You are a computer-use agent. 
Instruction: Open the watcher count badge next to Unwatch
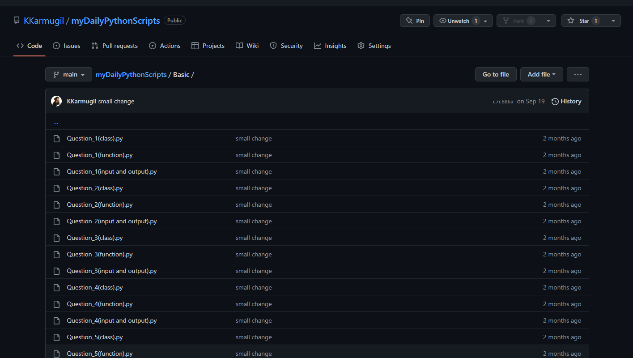pyautogui.click(x=476, y=21)
